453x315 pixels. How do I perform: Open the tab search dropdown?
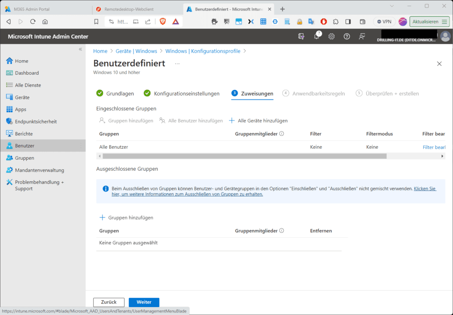coord(392,6)
